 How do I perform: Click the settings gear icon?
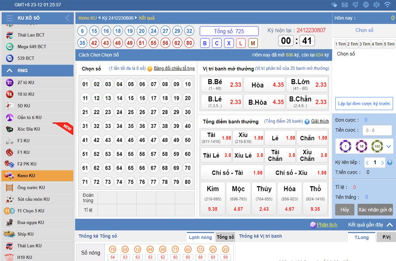pyautogui.click(x=366, y=5)
